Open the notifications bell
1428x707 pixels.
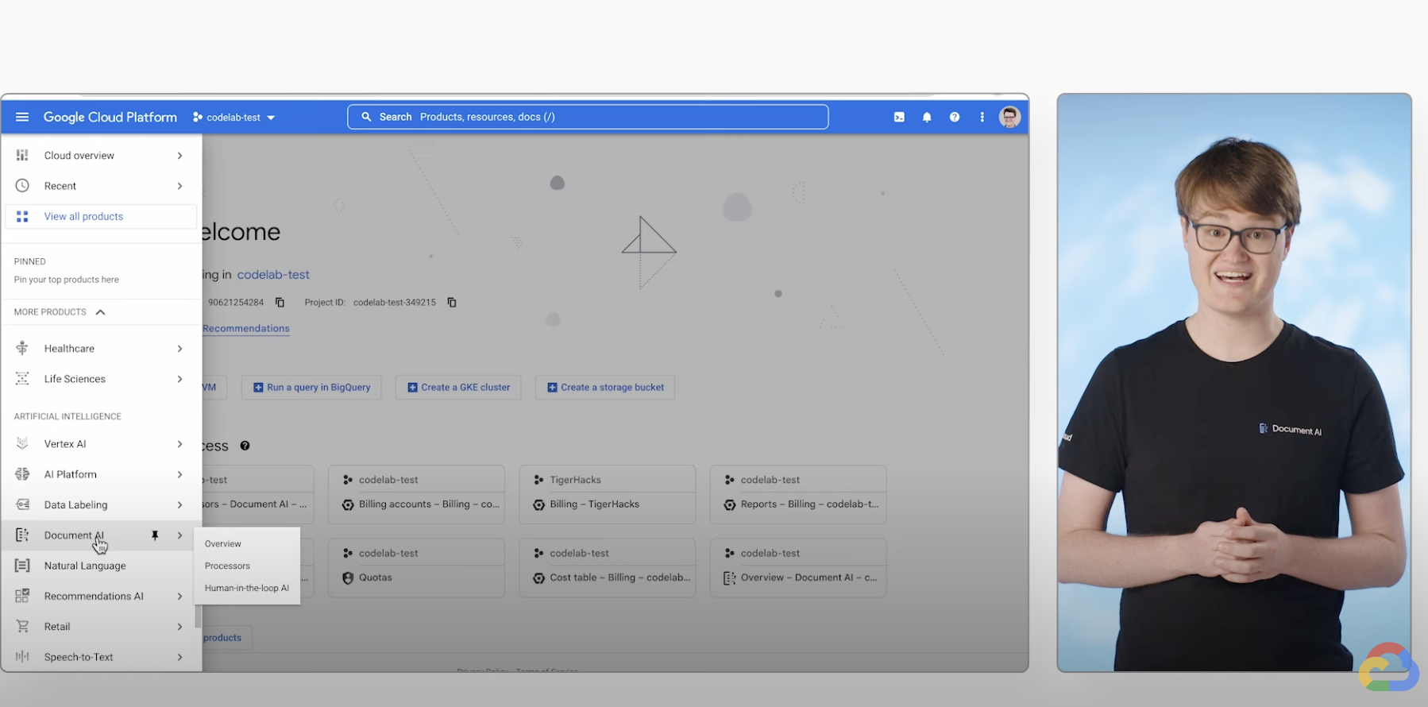[x=927, y=117]
